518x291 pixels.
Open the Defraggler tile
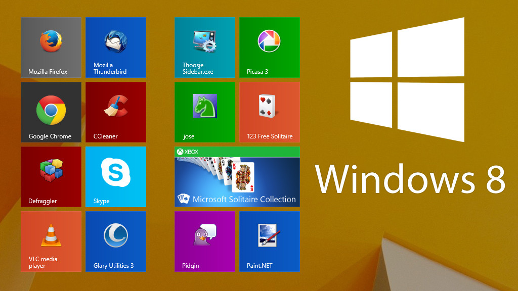[x=51, y=177]
